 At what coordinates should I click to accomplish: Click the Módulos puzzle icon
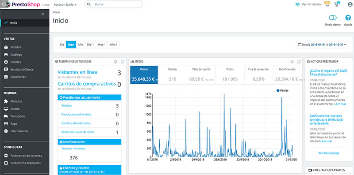pos(6,101)
